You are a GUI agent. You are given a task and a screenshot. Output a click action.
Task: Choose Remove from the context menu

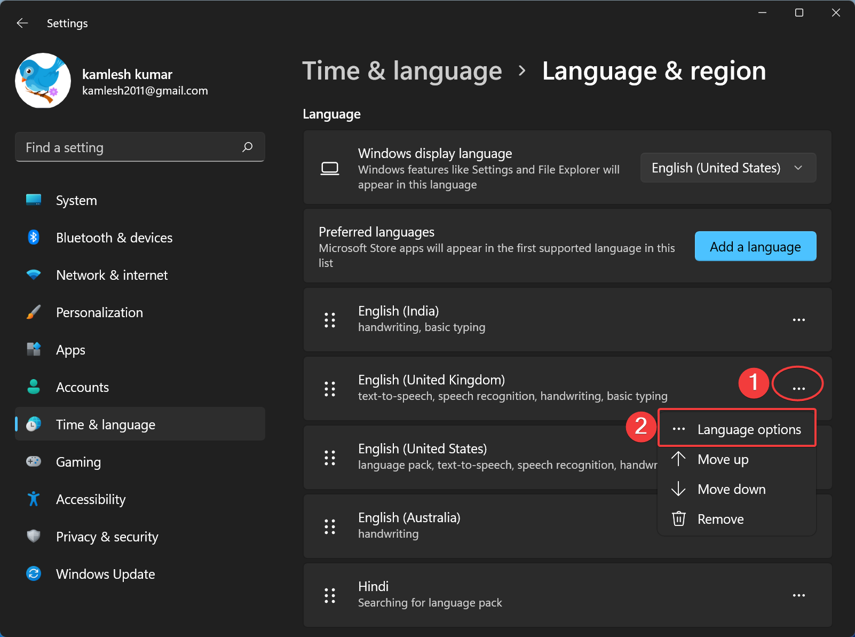point(737,519)
